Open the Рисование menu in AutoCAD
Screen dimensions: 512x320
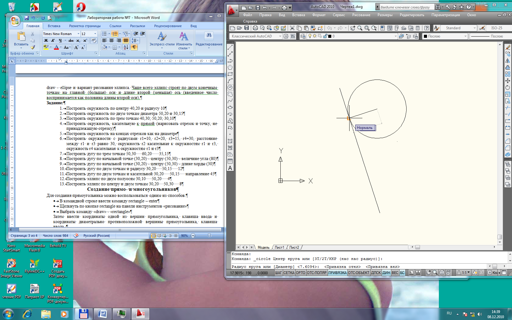tap(361, 15)
